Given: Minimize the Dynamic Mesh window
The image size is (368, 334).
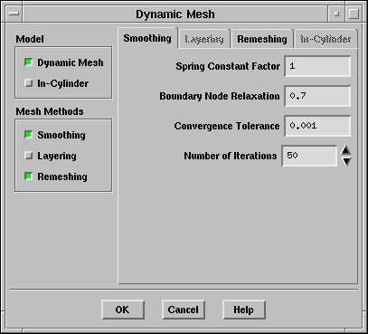Looking at the screenshot, I should (x=336, y=14).
